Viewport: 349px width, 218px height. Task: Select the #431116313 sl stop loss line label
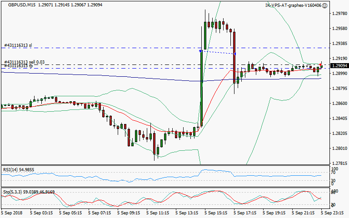[18, 45]
